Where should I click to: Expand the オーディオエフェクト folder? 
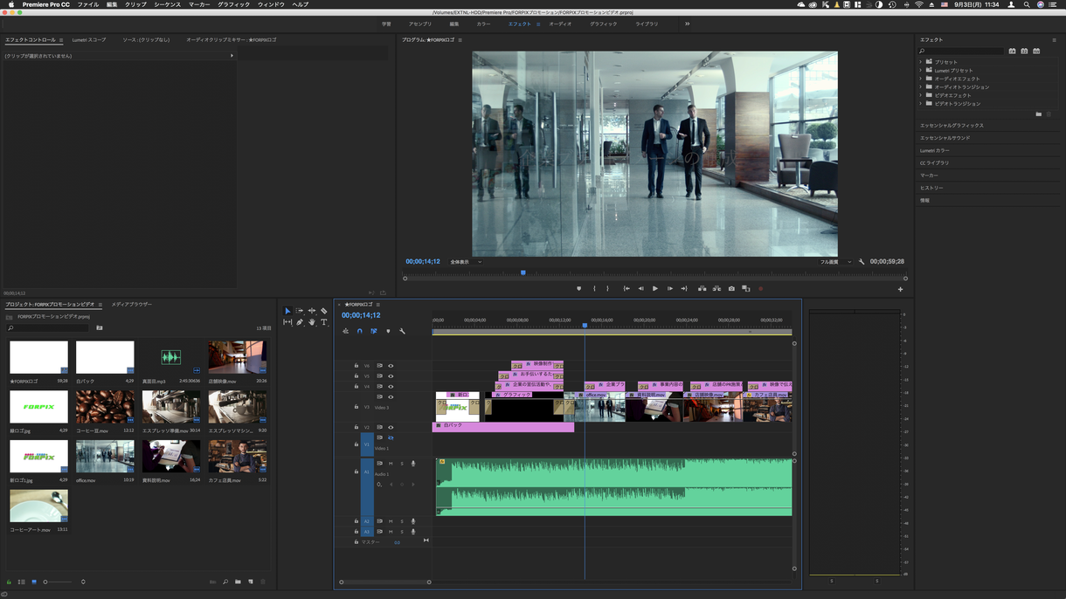point(921,79)
